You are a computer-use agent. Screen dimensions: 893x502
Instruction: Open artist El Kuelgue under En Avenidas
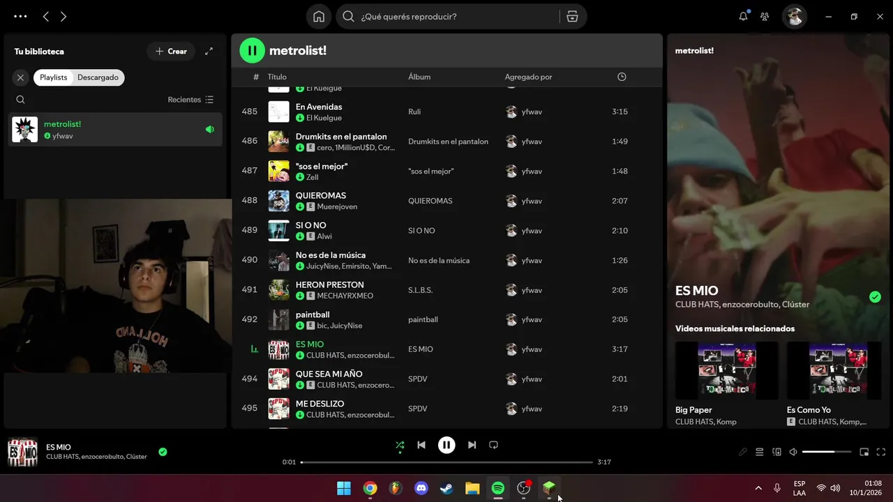pos(324,118)
